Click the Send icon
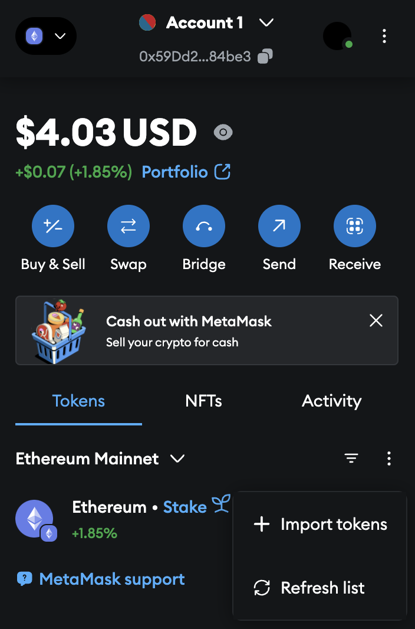415x629 pixels. pyautogui.click(x=279, y=225)
